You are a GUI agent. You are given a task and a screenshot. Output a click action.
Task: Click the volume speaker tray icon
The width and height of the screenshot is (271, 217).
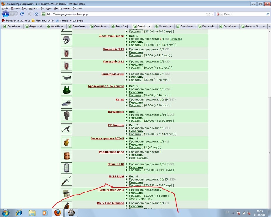(x=249, y=213)
